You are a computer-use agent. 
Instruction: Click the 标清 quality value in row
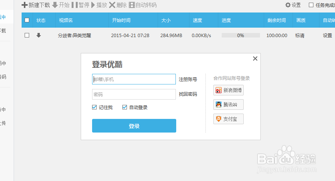299,36
